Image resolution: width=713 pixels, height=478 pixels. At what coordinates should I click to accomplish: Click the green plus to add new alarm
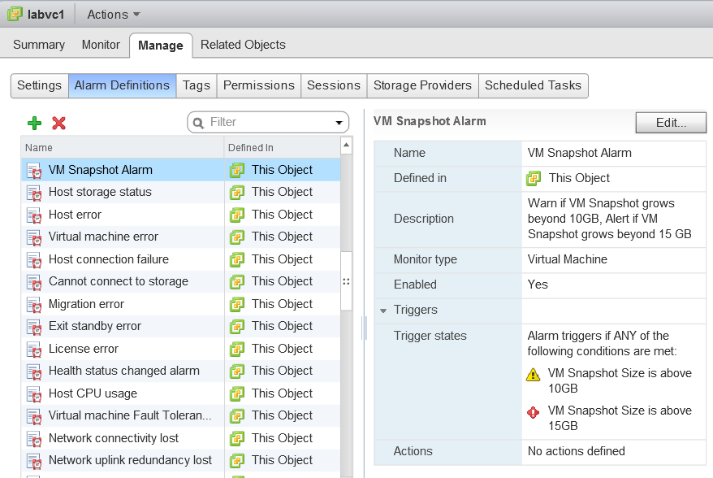click(33, 123)
